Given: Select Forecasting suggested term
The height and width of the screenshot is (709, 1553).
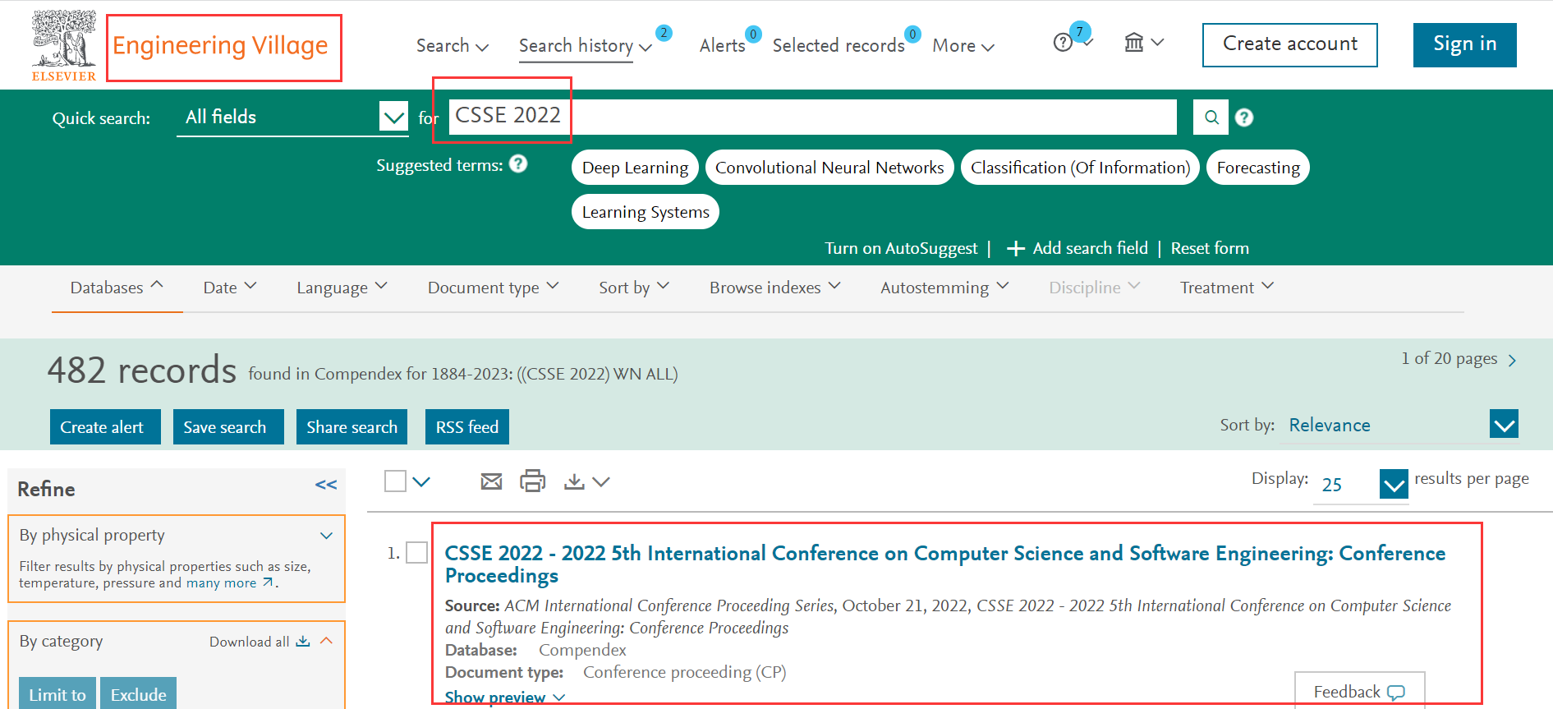Looking at the screenshot, I should click(x=1258, y=168).
